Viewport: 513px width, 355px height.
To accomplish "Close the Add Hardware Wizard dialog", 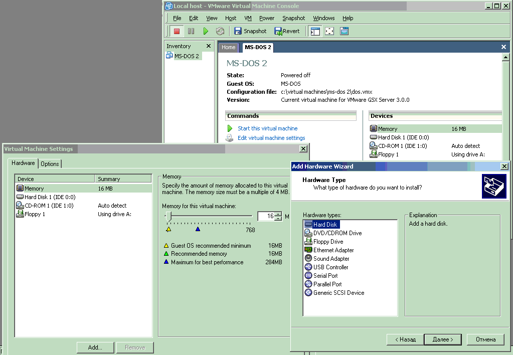I will click(x=504, y=166).
